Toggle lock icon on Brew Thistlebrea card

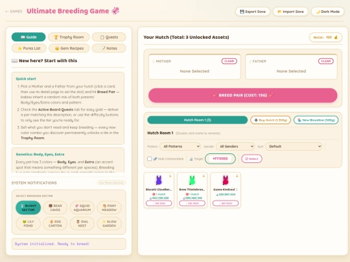204,176
